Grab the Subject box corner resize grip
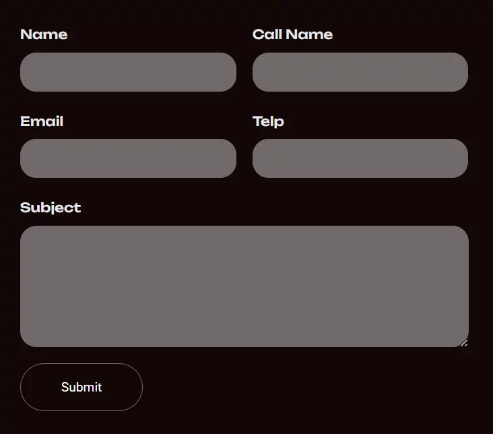This screenshot has height=434, width=493. [x=464, y=343]
